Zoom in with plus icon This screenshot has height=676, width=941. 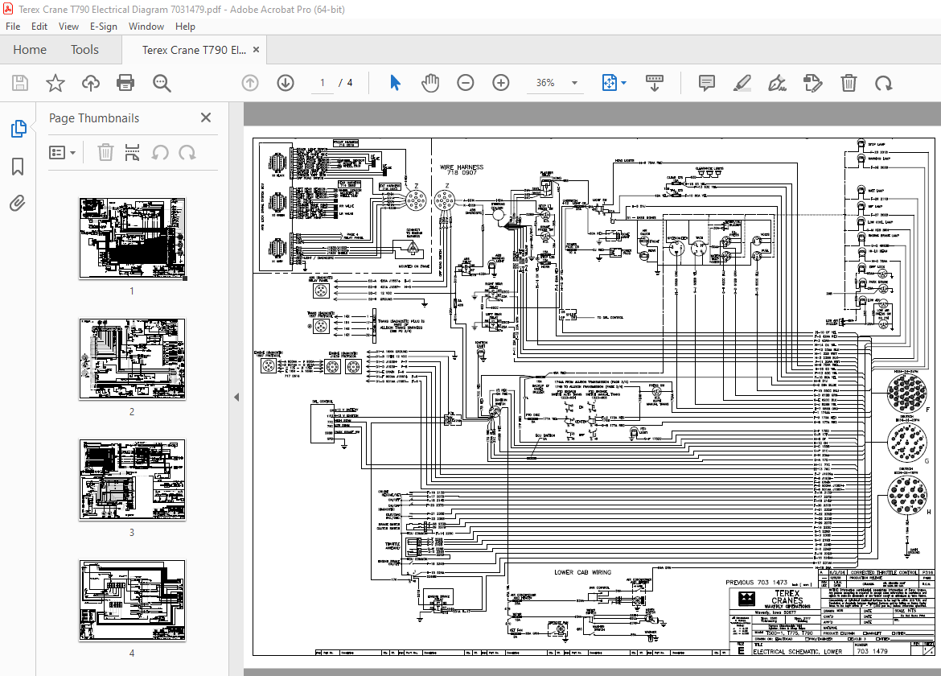coord(500,83)
